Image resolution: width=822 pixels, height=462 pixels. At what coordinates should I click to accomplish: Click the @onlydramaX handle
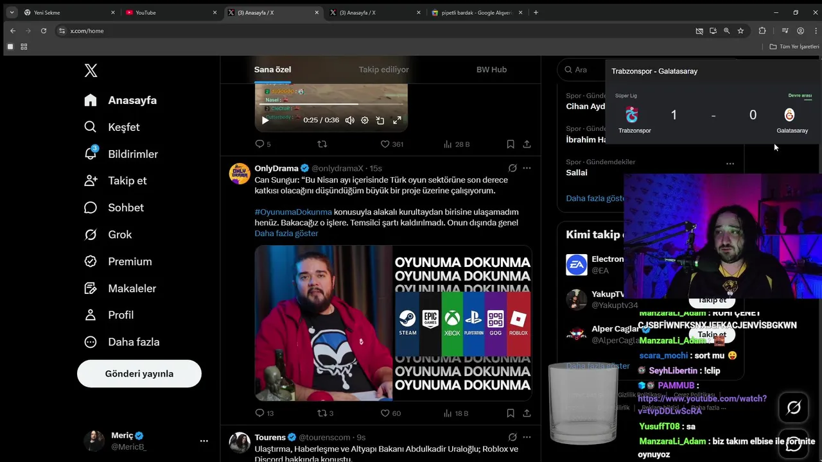(337, 168)
